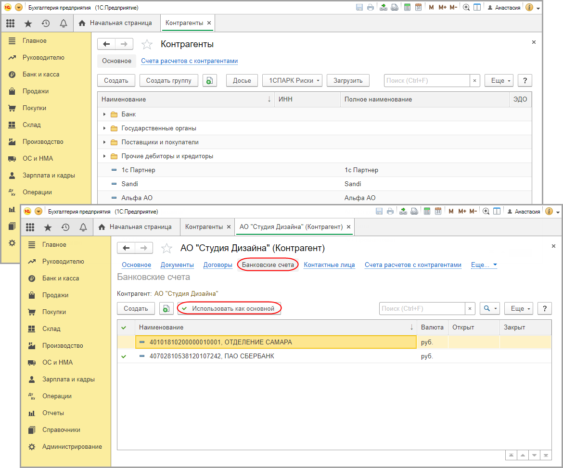Click Досье button
563x468 pixels.
pos(242,80)
